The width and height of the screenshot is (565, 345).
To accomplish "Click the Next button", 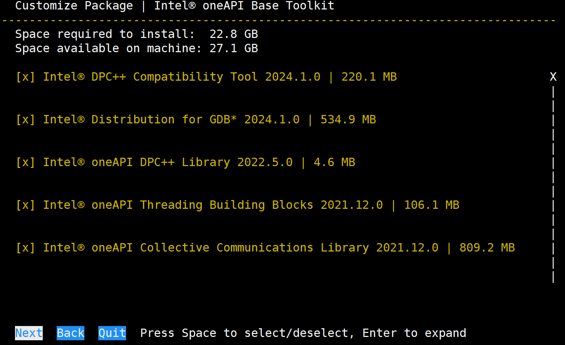I will click(x=29, y=333).
